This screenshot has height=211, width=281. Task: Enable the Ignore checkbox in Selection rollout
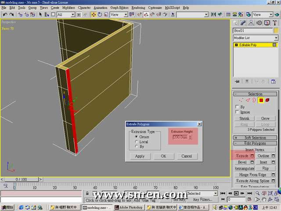237,112
